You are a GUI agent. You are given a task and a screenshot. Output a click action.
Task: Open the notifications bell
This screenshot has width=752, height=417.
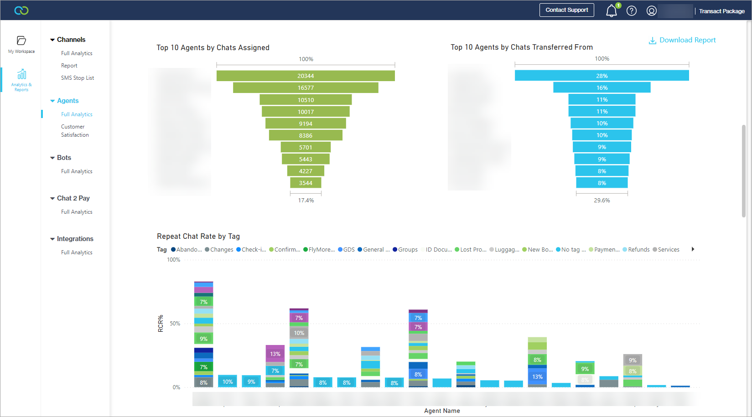click(611, 11)
